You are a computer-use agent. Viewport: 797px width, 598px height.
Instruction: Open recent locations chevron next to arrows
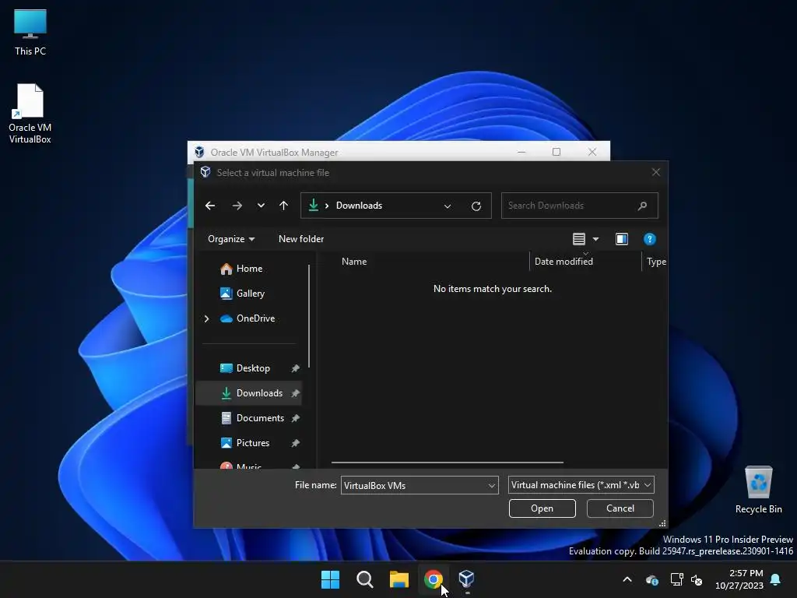tap(261, 206)
